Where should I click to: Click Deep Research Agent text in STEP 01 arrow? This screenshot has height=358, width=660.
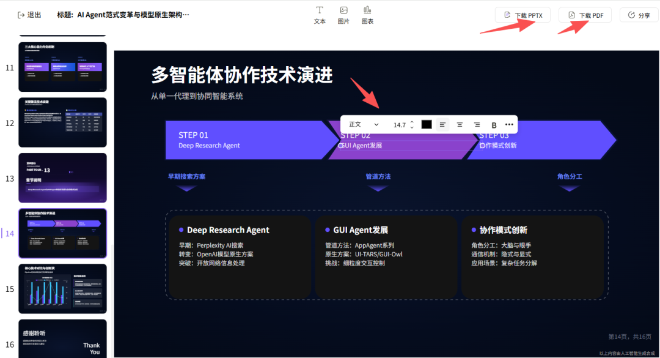coord(209,146)
